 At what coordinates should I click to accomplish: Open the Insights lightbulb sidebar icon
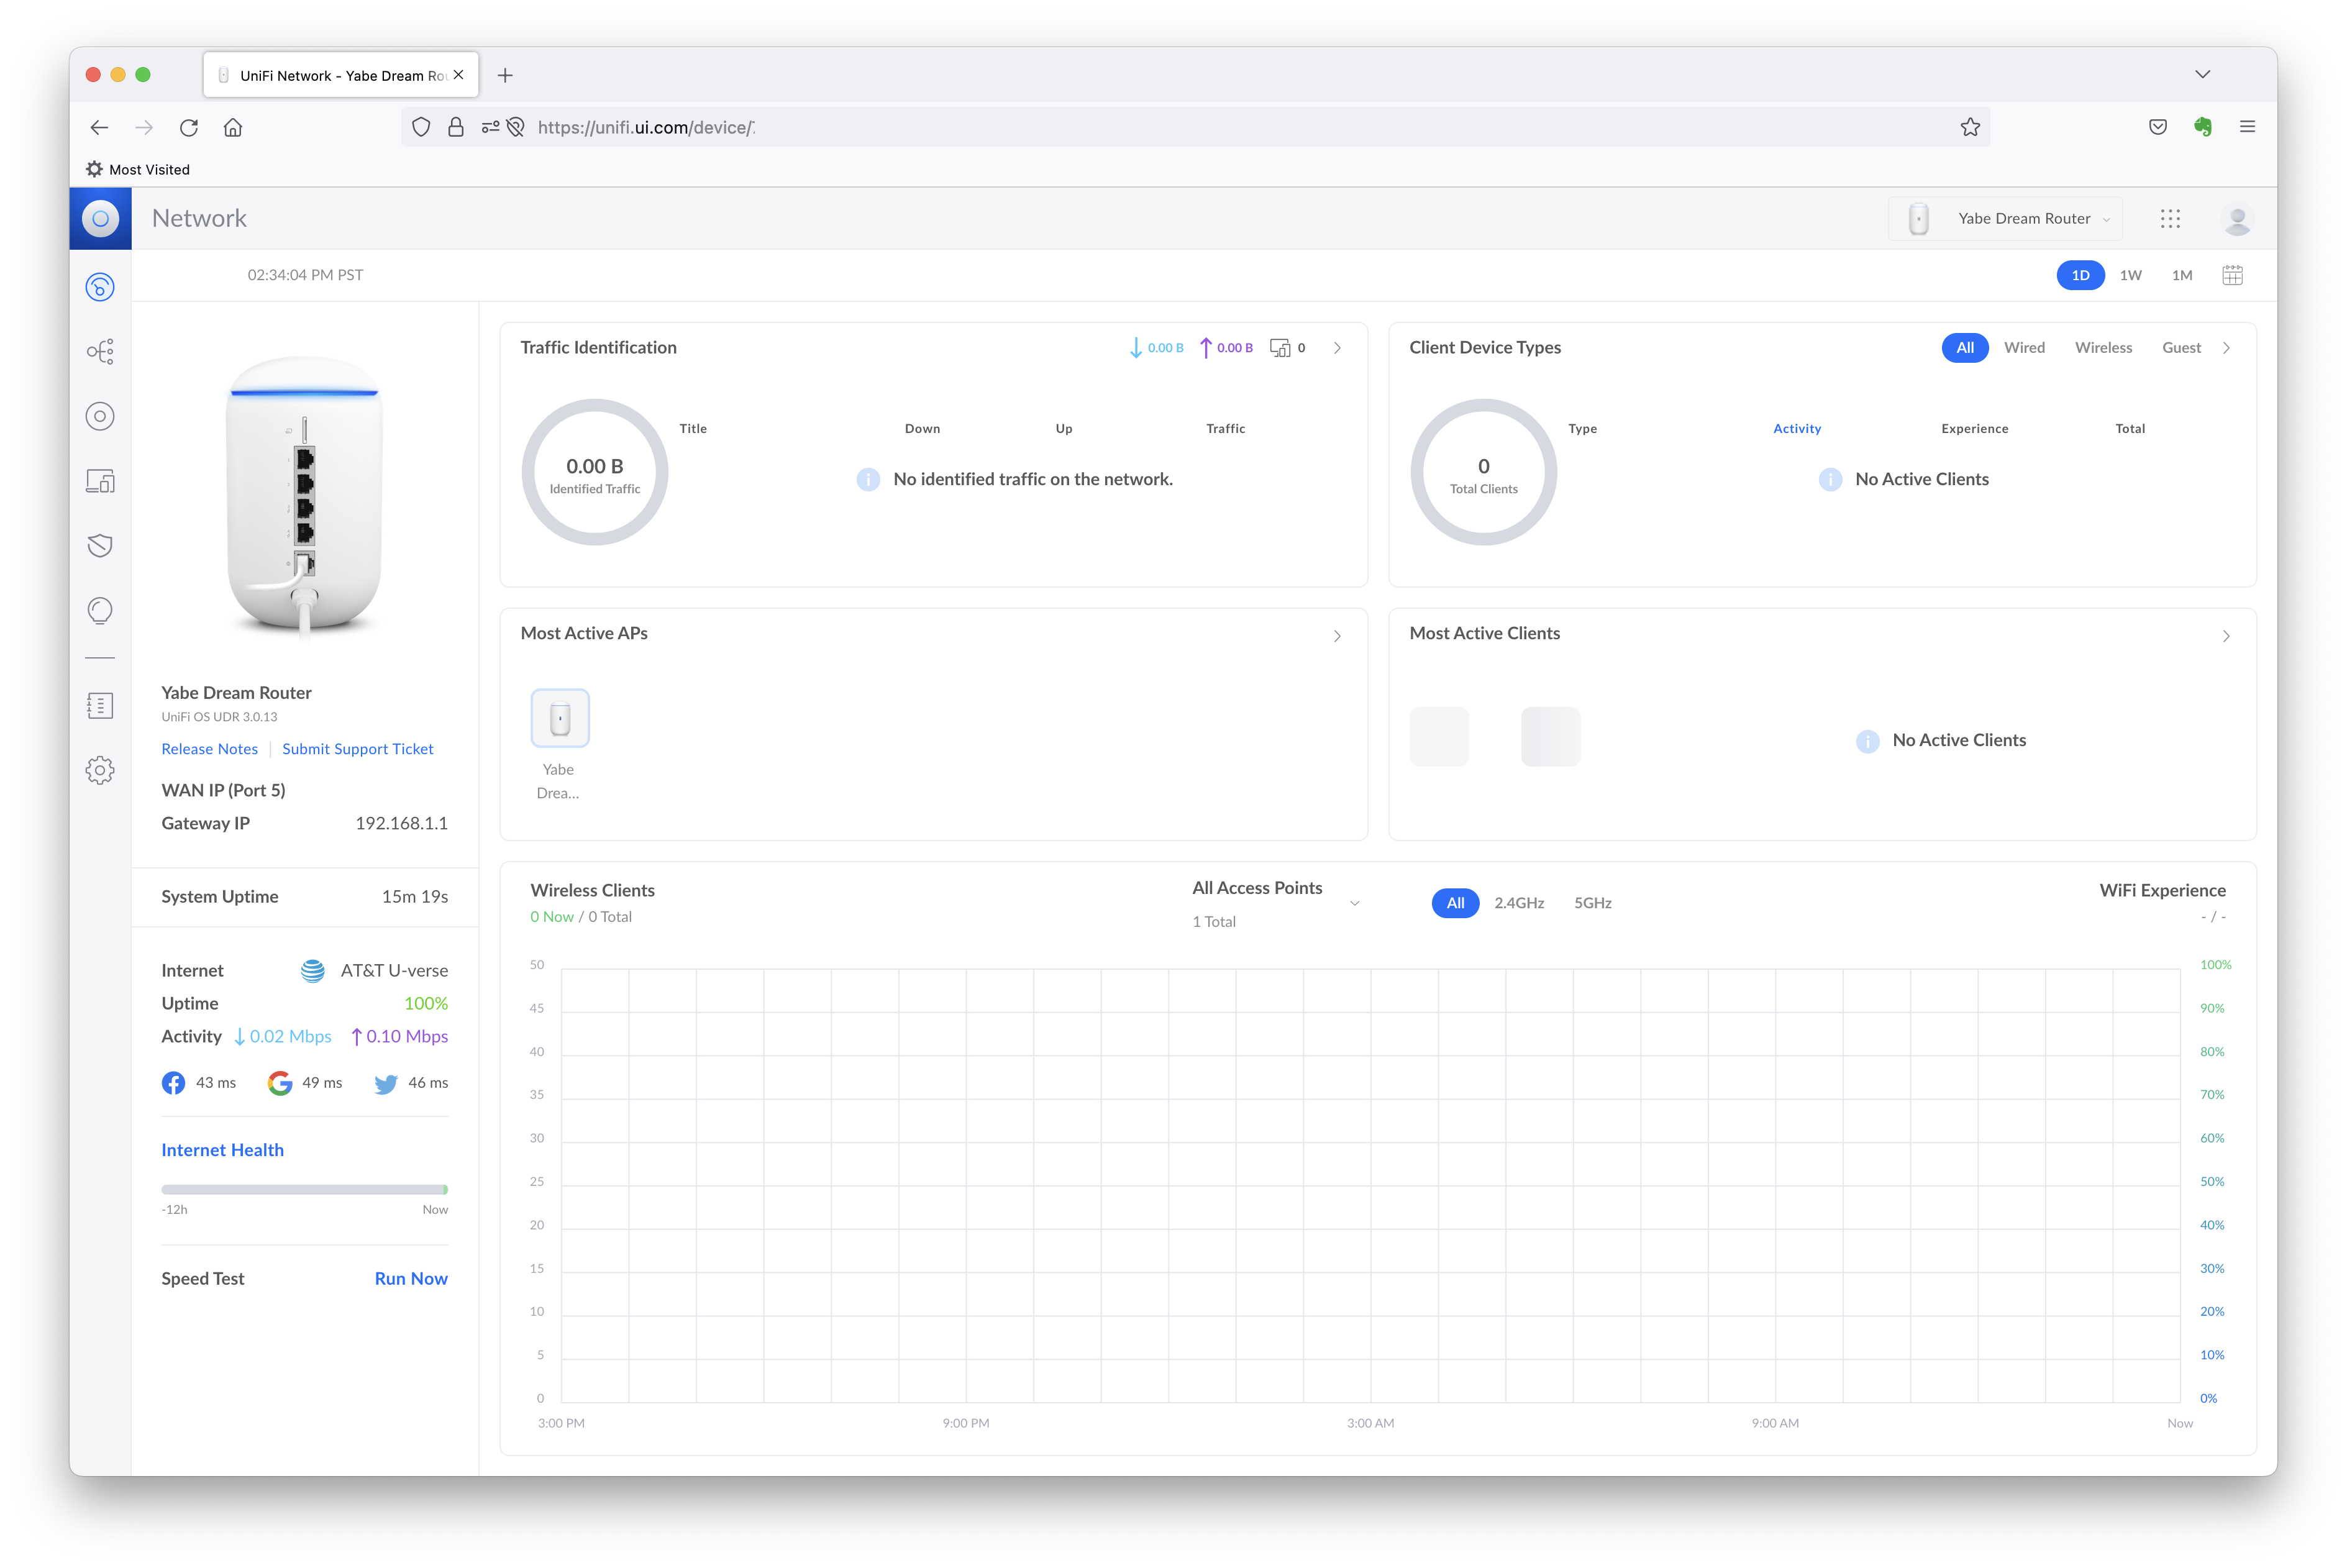(100, 610)
